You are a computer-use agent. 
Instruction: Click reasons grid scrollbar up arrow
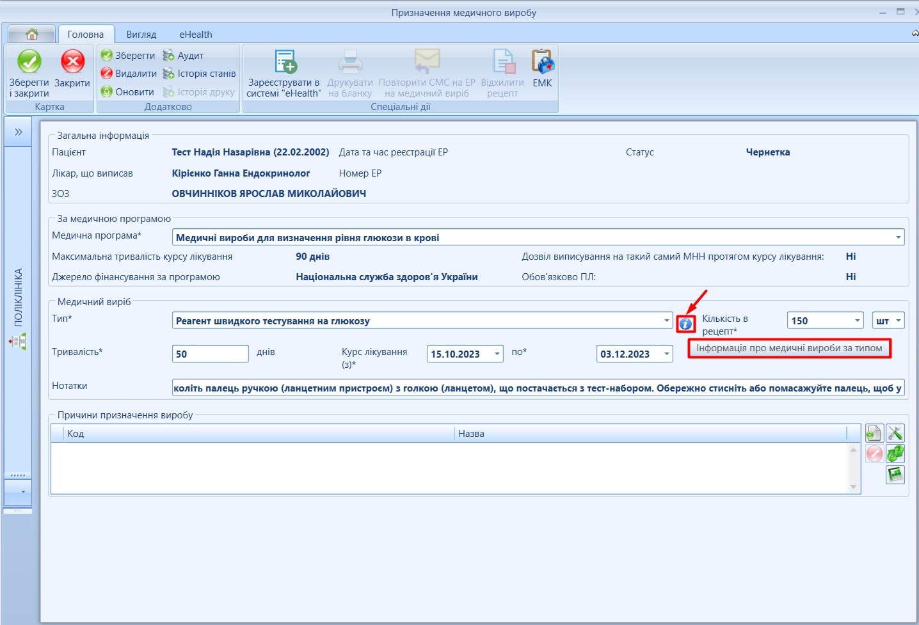[853, 450]
